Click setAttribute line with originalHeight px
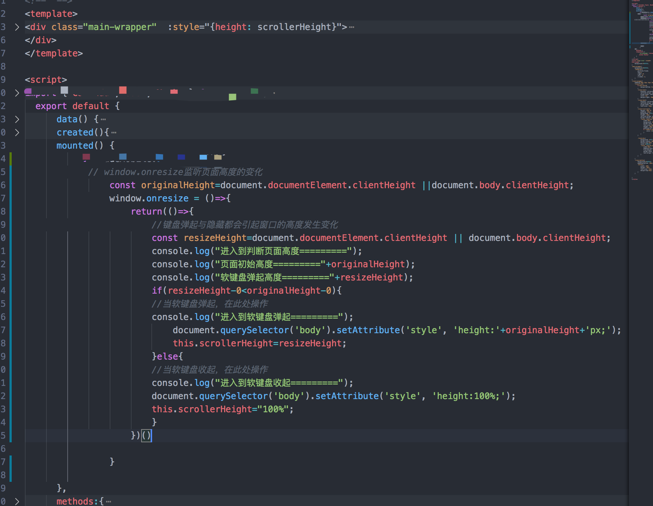 click(x=397, y=330)
